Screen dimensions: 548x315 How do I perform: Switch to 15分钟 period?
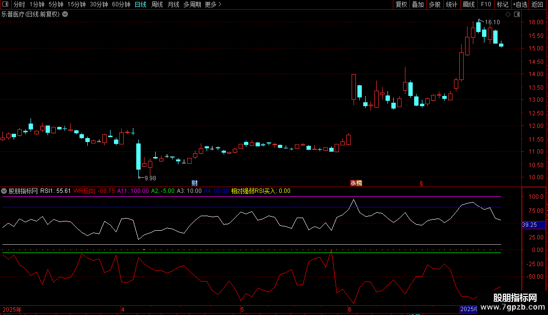tap(77, 4)
